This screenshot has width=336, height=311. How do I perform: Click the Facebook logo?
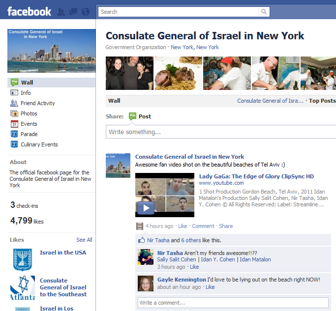point(29,12)
